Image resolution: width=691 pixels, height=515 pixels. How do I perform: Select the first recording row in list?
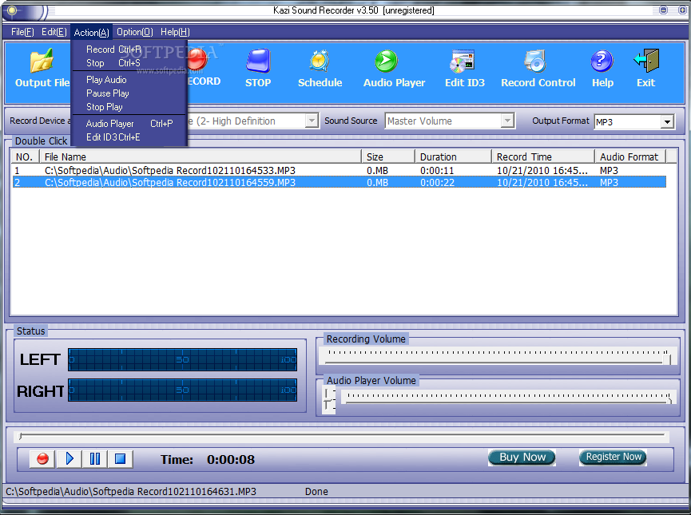coord(339,171)
